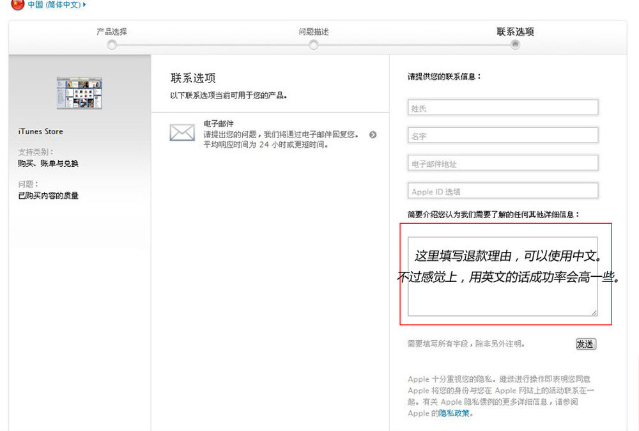Open the iTunes Store product thumbnail
Viewport: 639px width, 431px height.
click(x=79, y=93)
